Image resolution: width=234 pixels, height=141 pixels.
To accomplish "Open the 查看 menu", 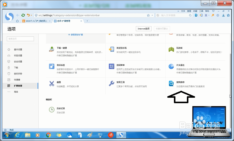I will [189, 11].
